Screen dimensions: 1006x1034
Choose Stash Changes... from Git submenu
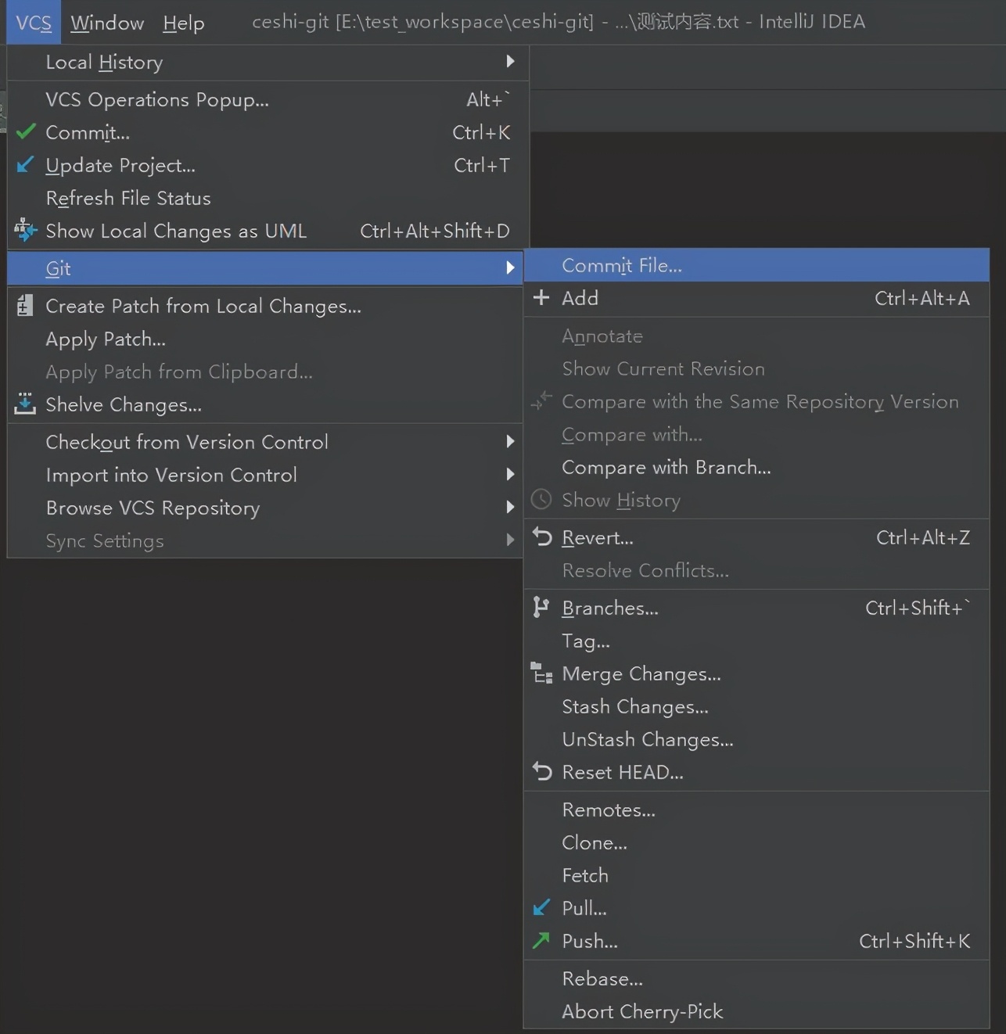(634, 706)
